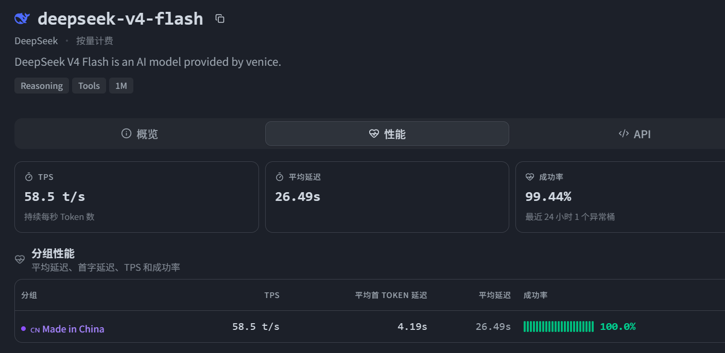Select the Reasoning tag
725x353 pixels.
pos(42,86)
